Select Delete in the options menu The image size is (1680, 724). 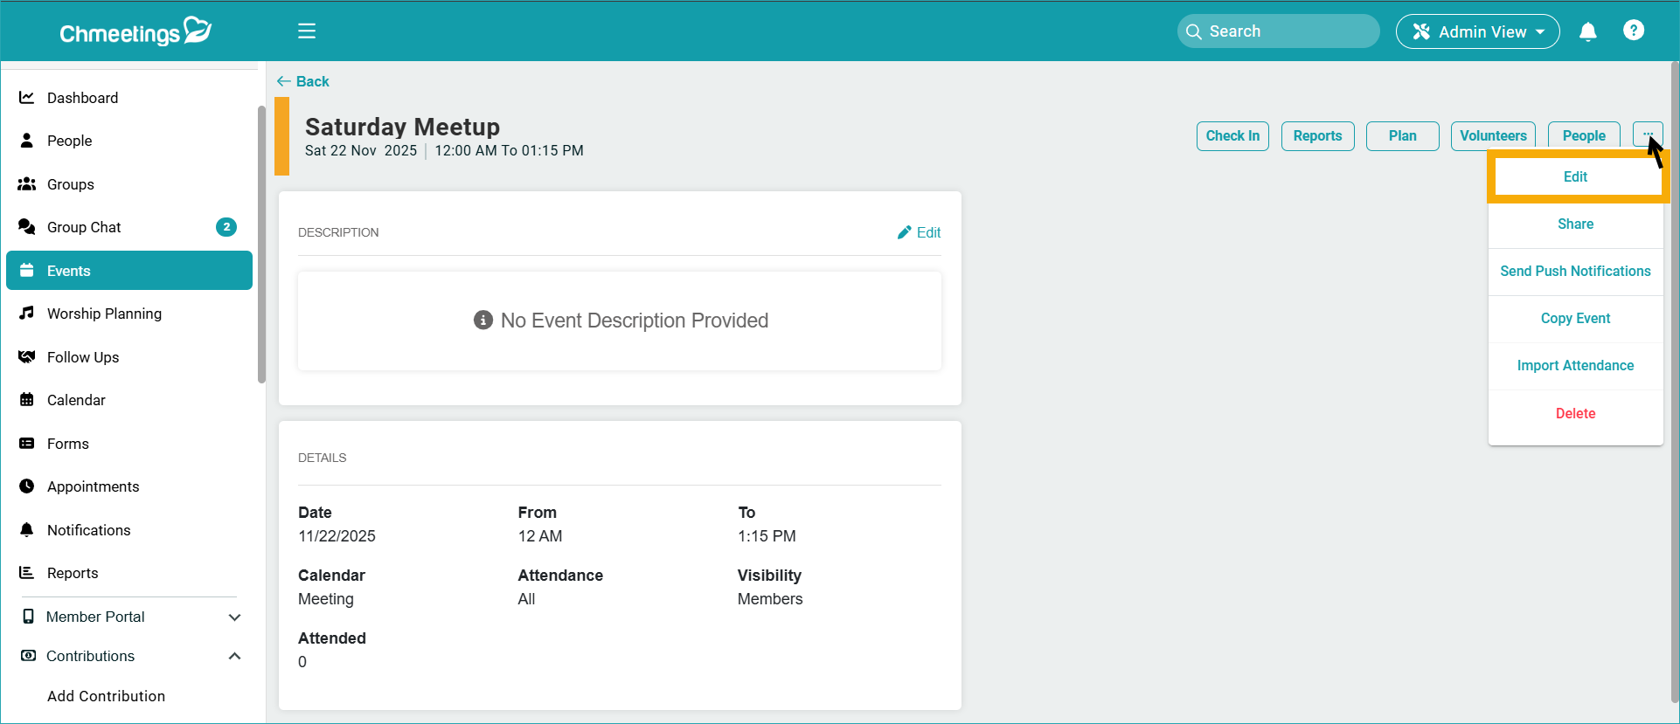tap(1575, 414)
